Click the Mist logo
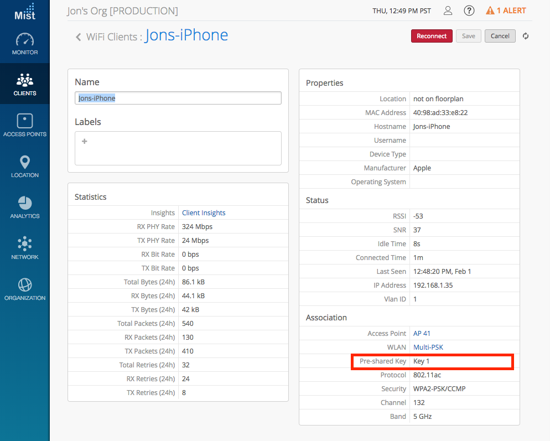The height and width of the screenshot is (441, 550). tap(25, 11)
